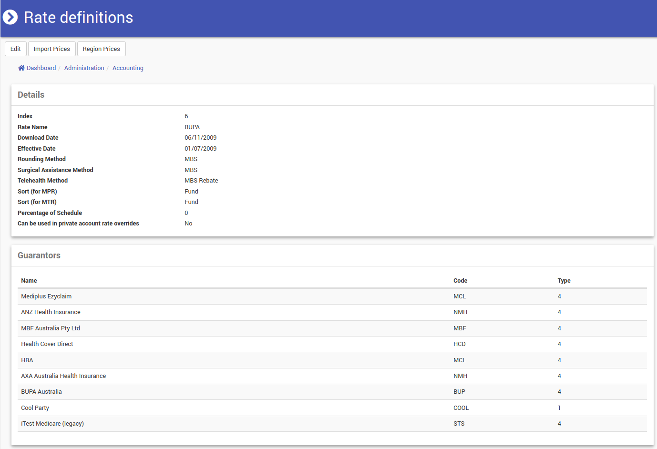Open the Edit button

point(16,49)
